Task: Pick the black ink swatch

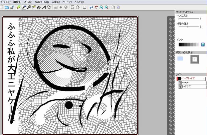Action: pyautogui.click(x=180, y=44)
